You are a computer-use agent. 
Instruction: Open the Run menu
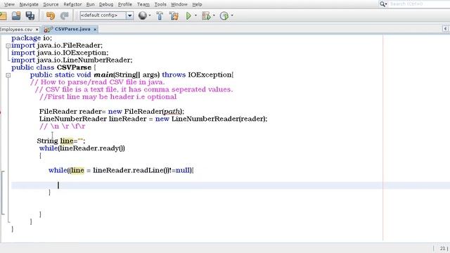point(90,4)
